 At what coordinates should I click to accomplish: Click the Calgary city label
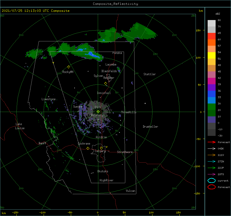(x=100, y=151)
